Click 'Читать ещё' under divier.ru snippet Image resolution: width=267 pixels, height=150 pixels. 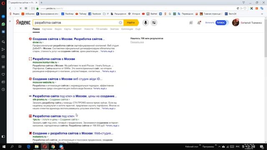[107, 51]
